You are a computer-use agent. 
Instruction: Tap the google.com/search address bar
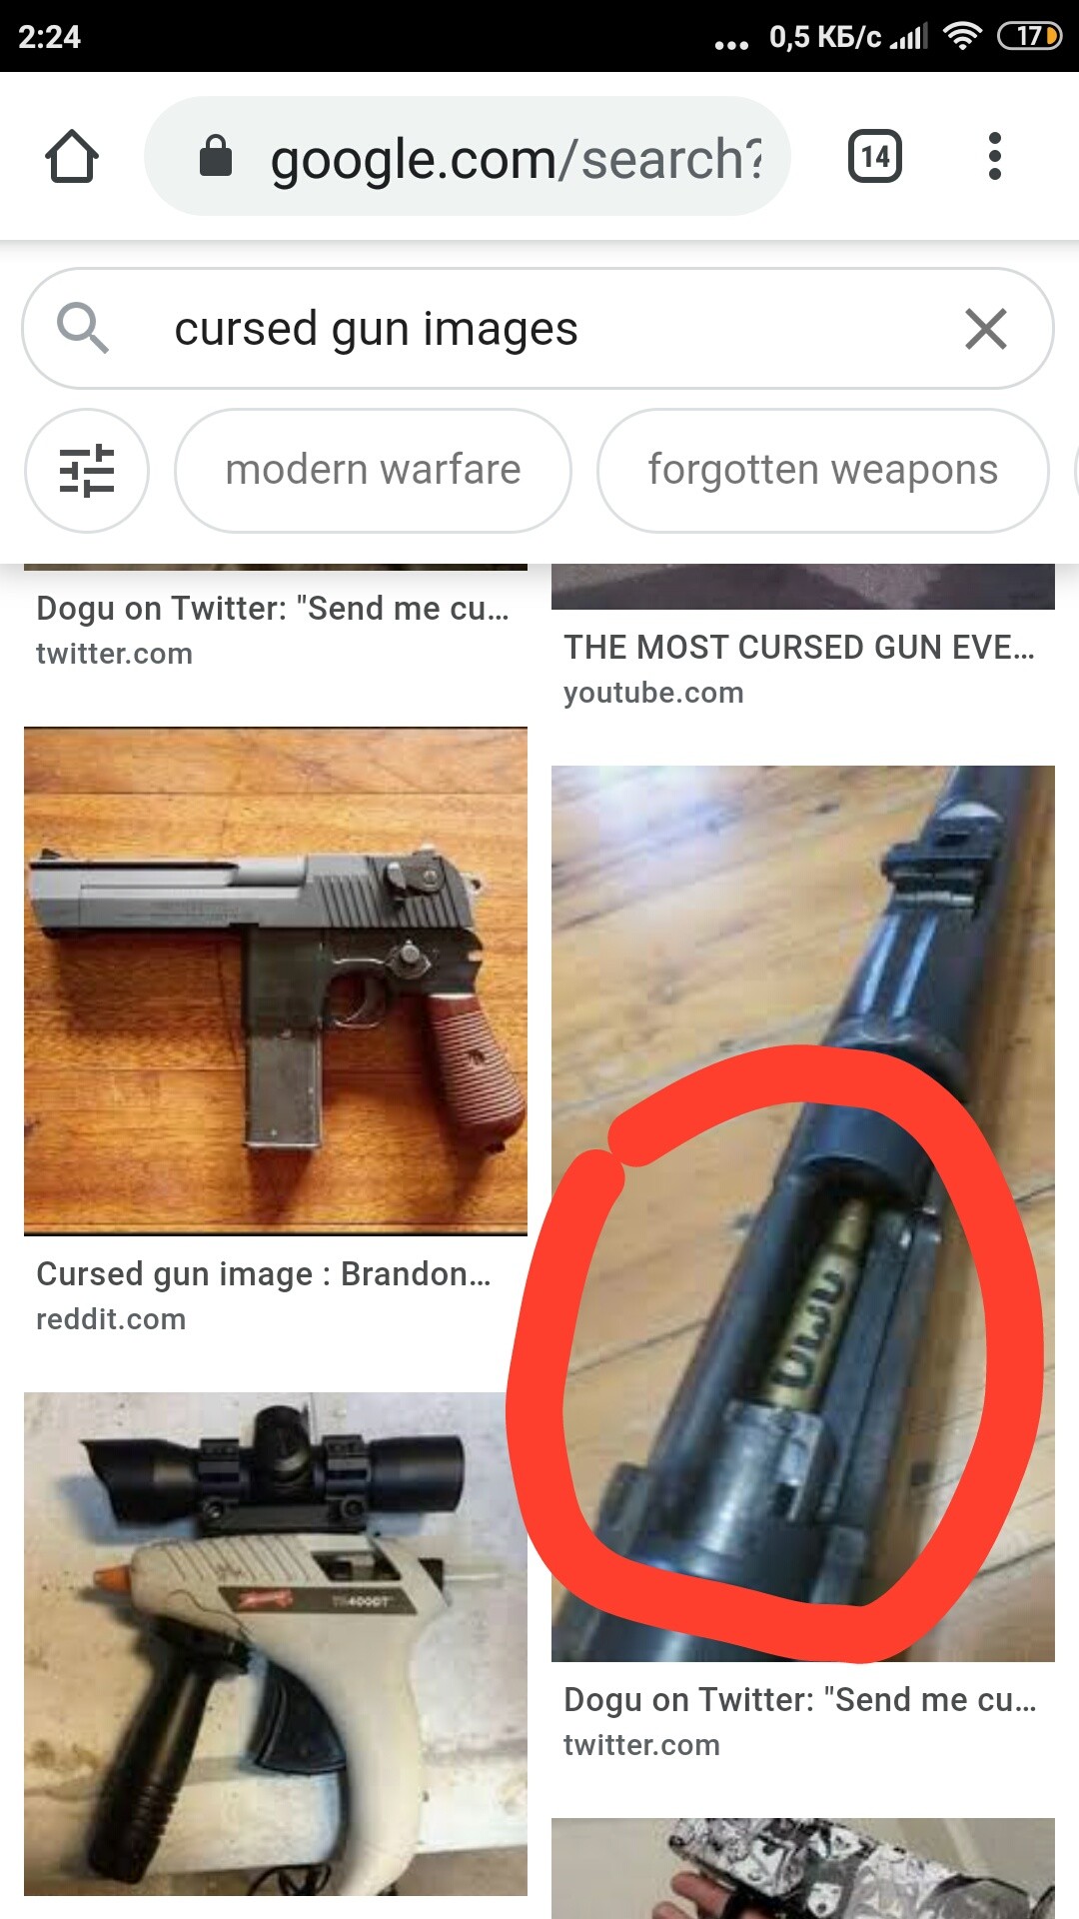468,156
